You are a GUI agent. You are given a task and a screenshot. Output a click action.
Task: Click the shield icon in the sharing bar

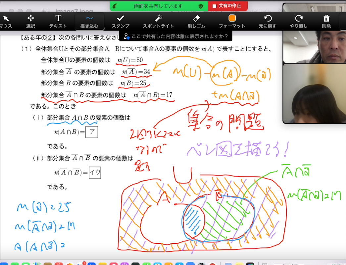coord(200,6)
